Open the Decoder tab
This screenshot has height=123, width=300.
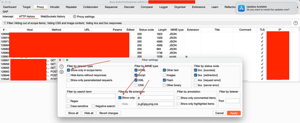(129, 7)
